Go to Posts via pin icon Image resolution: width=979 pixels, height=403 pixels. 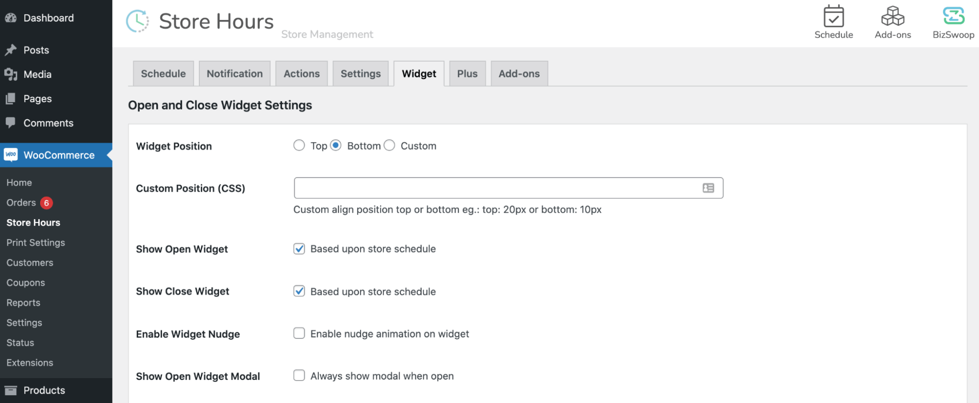pos(11,50)
